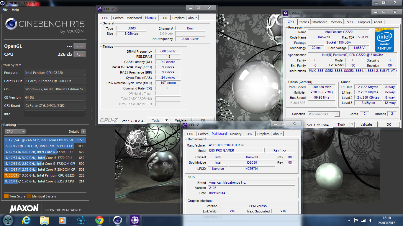
Task: Select ranking row Intel Core i7-3930K
Action: [x=45, y=146]
